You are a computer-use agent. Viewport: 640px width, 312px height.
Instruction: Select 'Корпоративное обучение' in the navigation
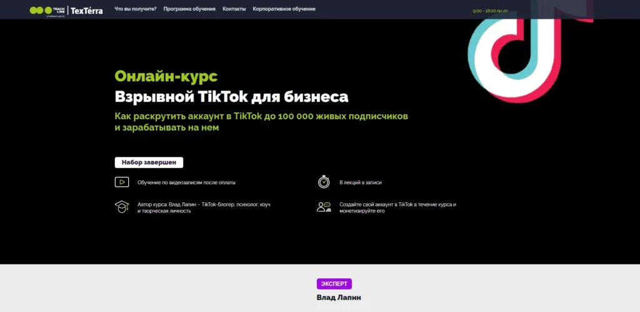284,9
